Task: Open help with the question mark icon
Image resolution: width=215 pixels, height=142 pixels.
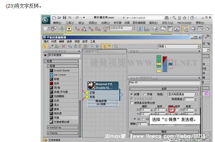Action: pos(192,18)
